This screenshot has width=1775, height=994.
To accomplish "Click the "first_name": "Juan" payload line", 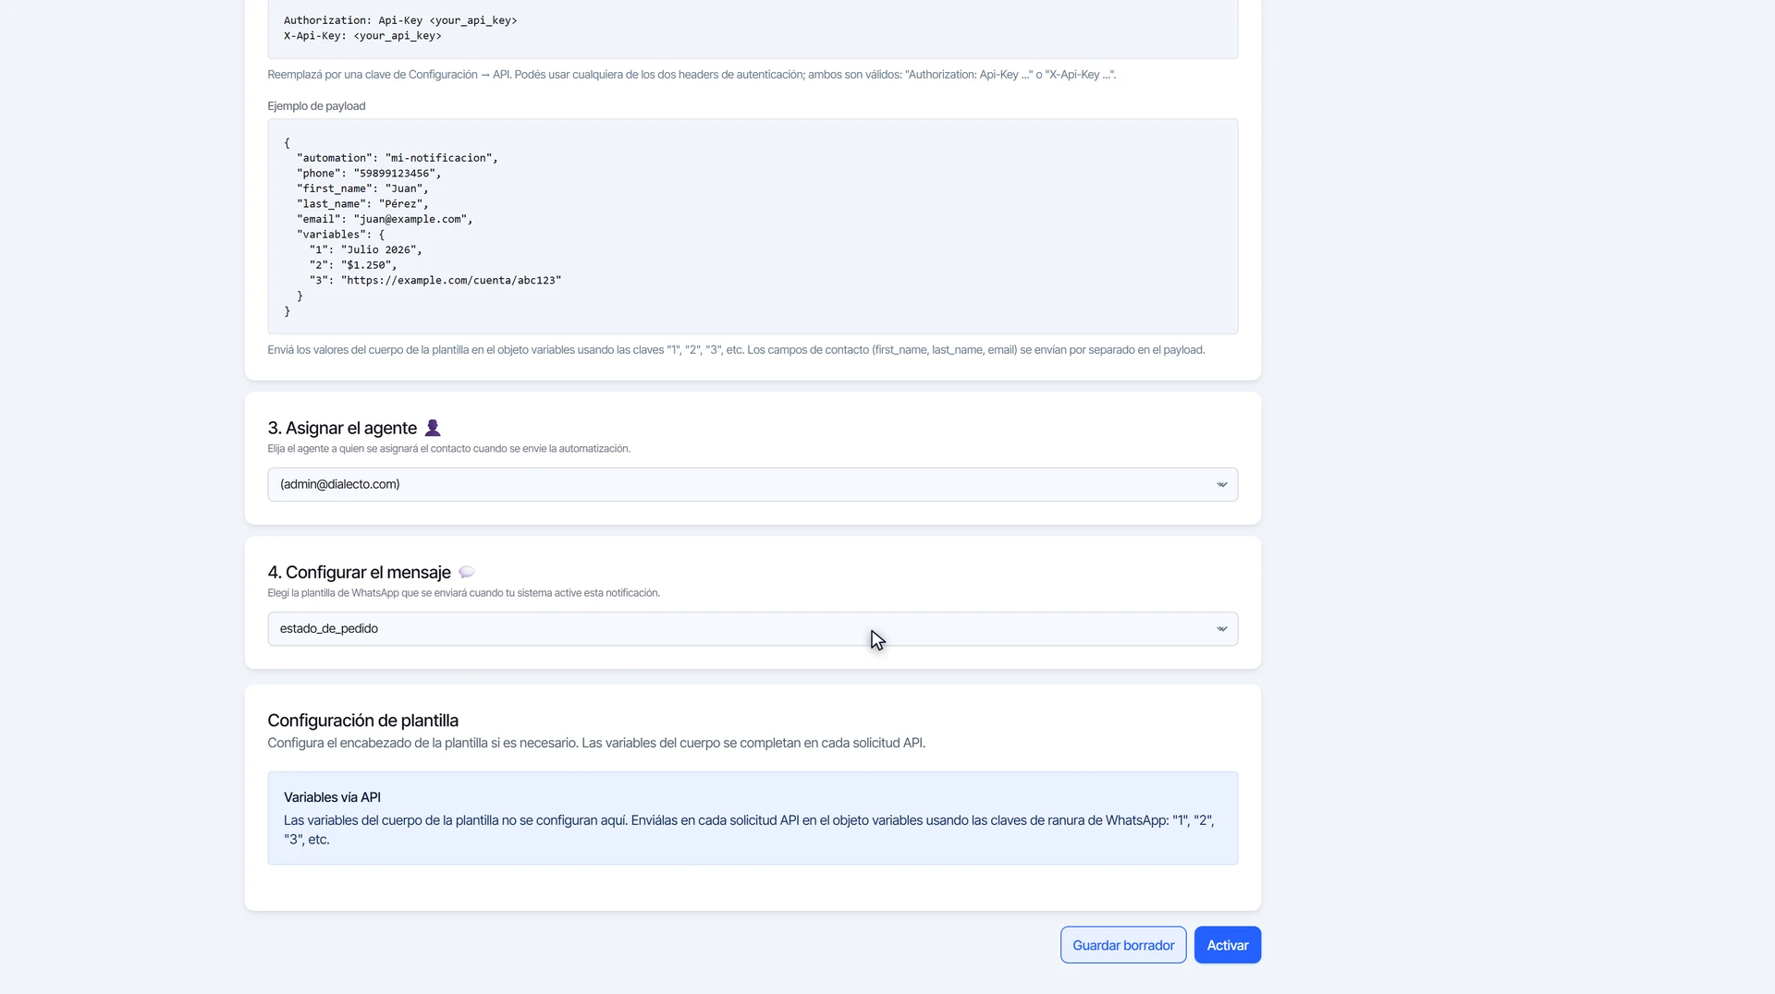I will coord(362,188).
